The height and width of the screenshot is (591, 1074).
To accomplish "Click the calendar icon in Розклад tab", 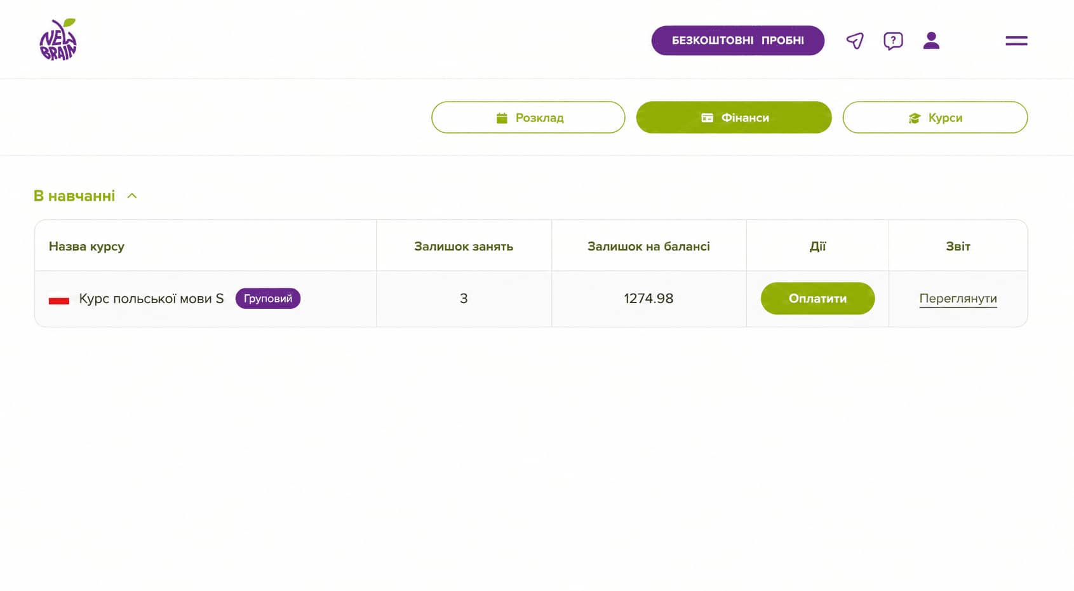I will [502, 118].
